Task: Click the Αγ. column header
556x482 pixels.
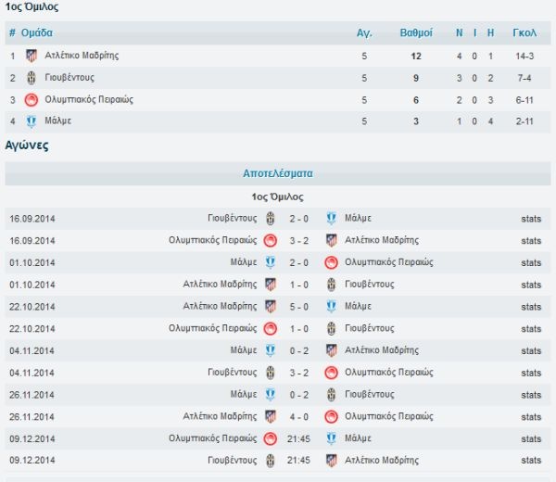Action: tap(364, 33)
